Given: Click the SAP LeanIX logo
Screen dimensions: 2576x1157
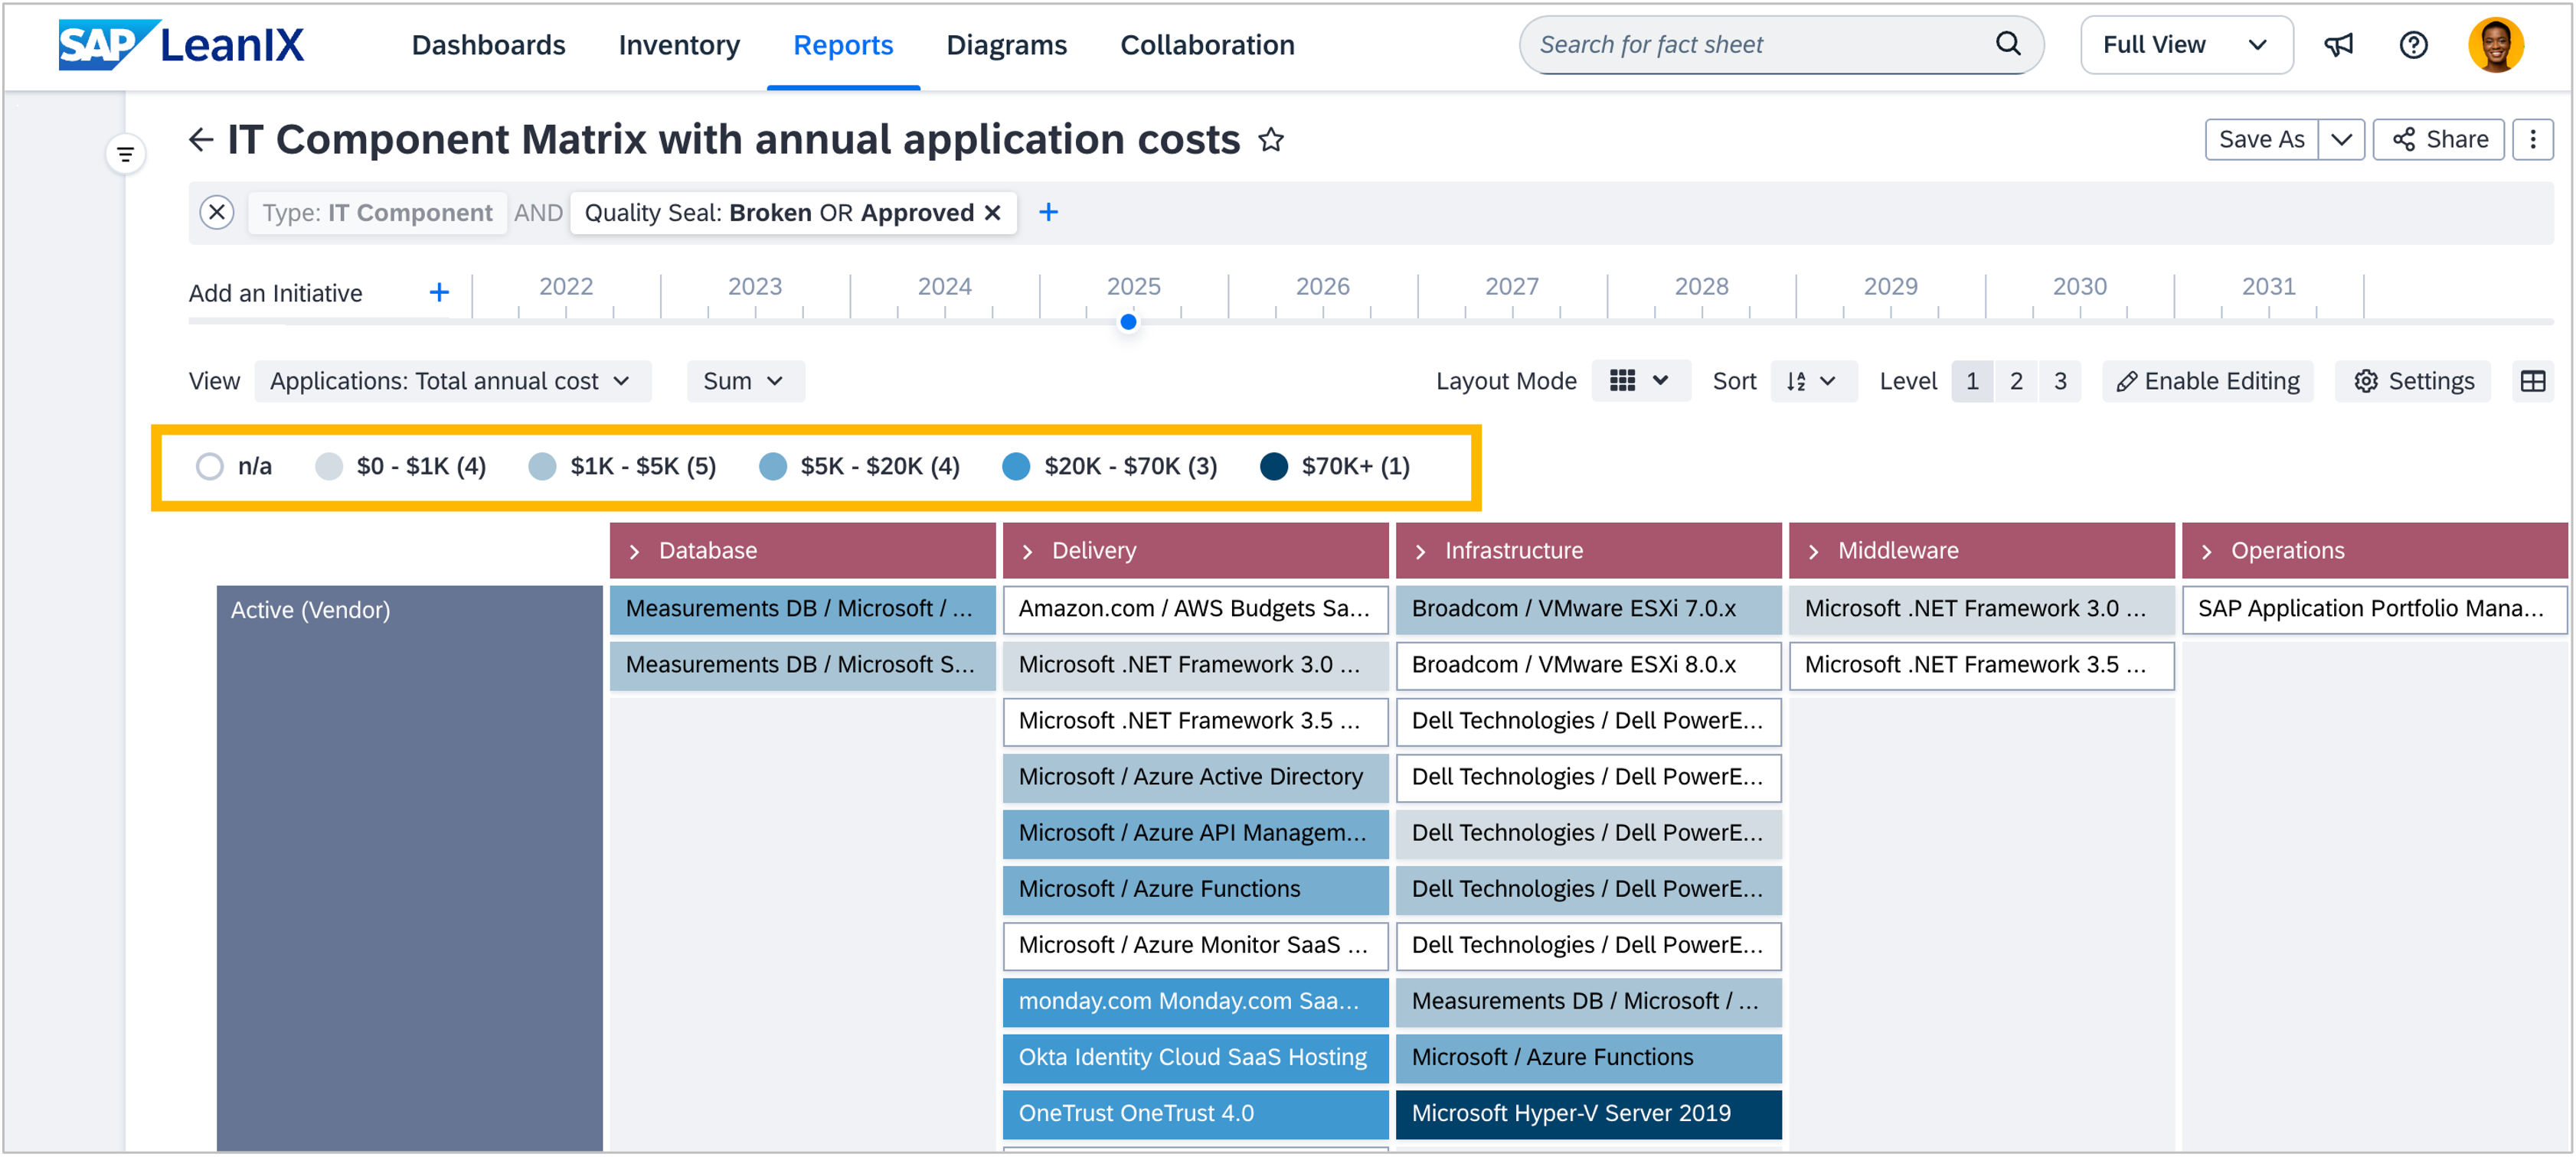Looking at the screenshot, I should (x=181, y=45).
